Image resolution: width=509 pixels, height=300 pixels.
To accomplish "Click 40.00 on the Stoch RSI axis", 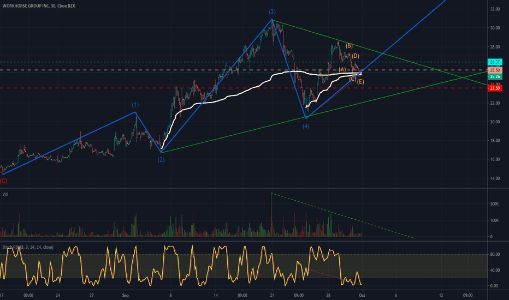I will pyautogui.click(x=495, y=271).
